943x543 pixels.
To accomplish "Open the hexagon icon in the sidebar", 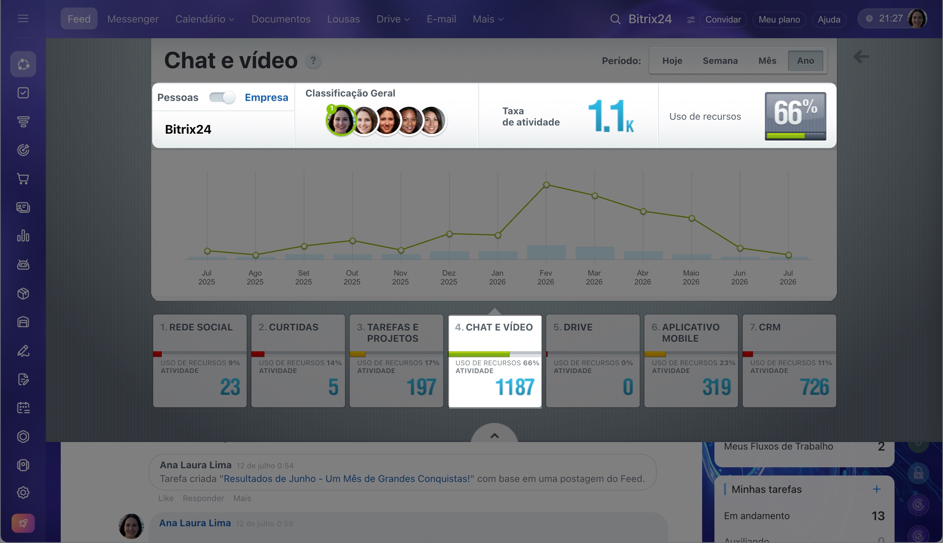I will click(x=23, y=436).
